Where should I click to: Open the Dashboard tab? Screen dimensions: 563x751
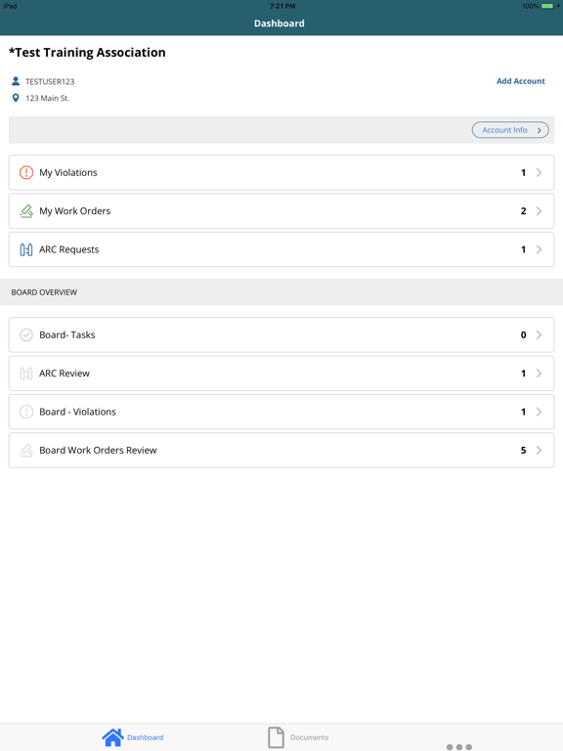click(133, 737)
